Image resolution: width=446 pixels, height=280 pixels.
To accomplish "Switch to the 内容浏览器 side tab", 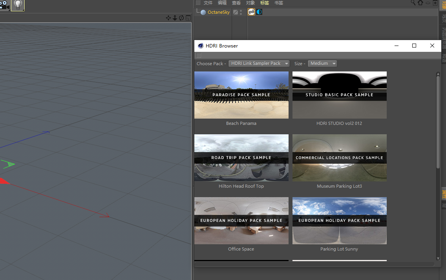I will coord(444,38).
